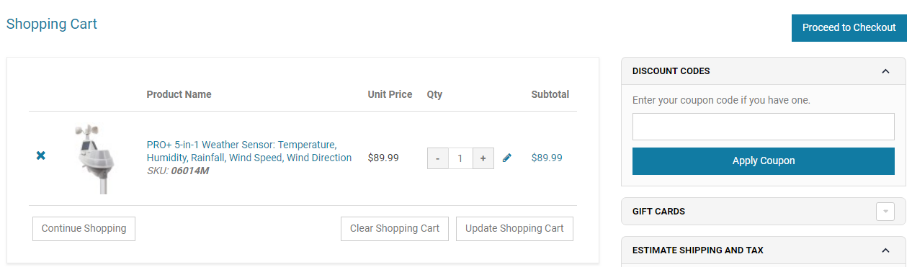Remove the weather sensor item with the X icon

[x=41, y=155]
